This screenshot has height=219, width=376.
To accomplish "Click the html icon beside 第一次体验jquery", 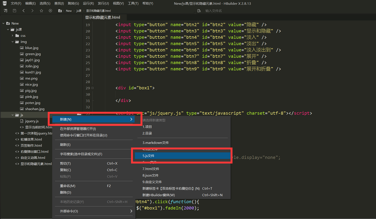I will pyautogui.click(x=17, y=133).
